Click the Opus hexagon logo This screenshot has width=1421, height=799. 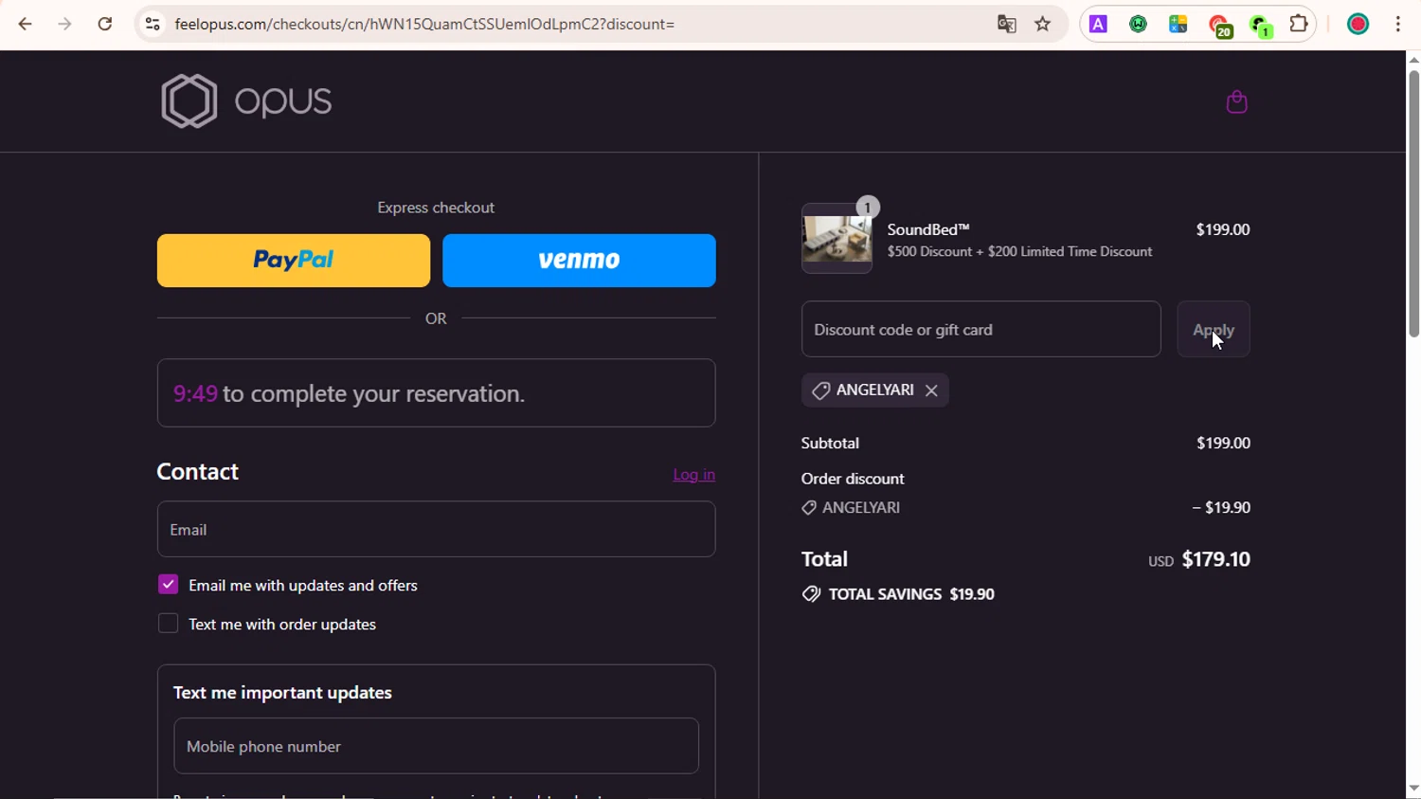pos(189,100)
